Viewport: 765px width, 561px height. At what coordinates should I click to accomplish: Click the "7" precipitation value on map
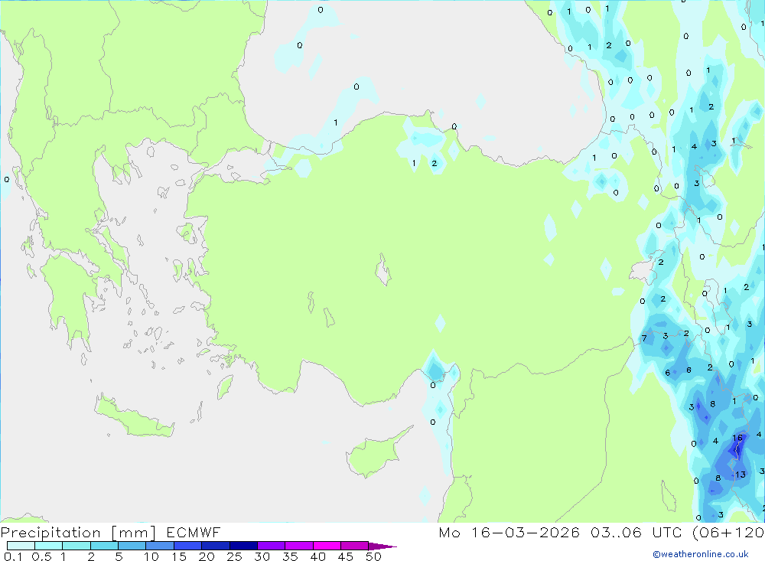[644, 338]
